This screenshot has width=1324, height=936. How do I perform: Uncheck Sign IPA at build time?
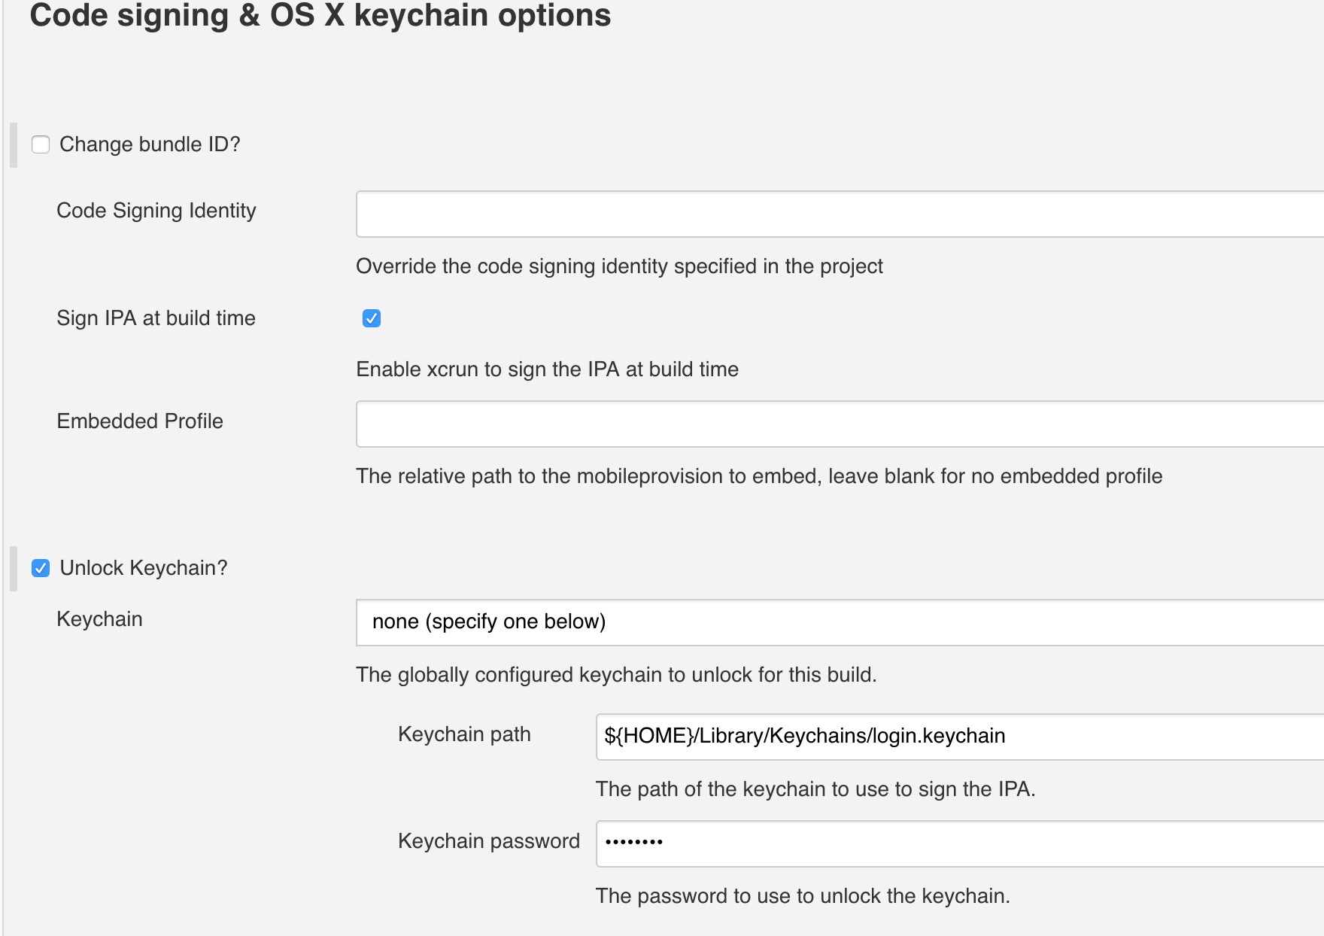point(372,318)
